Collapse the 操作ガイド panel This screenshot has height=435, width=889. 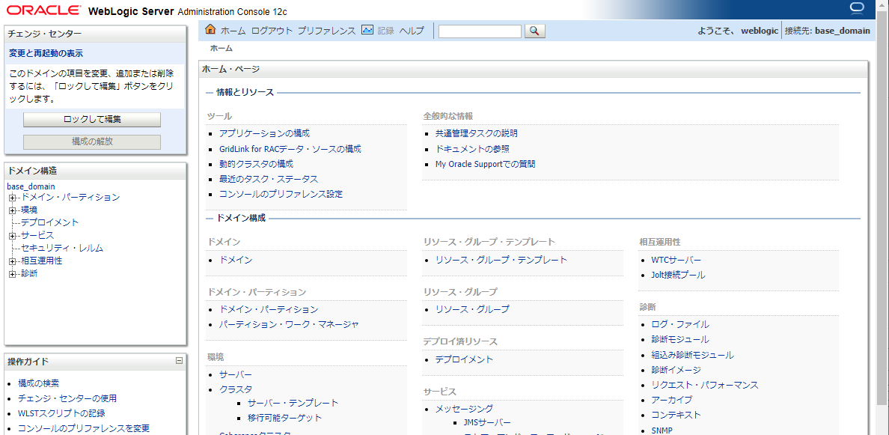[178, 362]
